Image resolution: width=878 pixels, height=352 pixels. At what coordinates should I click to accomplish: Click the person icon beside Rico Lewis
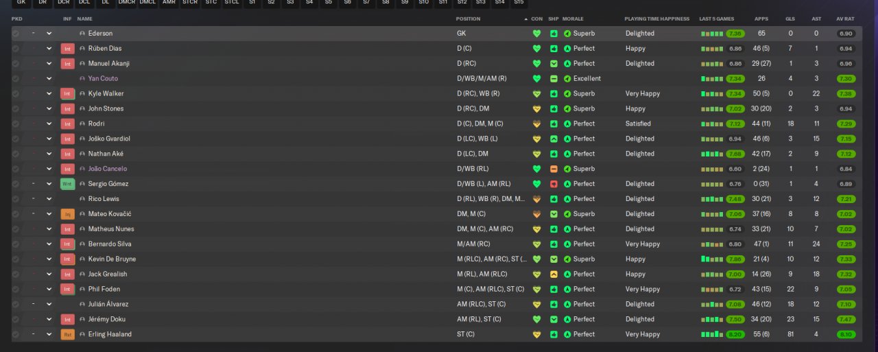pos(82,199)
